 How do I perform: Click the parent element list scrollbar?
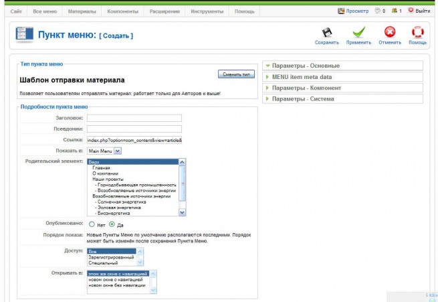coord(182,187)
